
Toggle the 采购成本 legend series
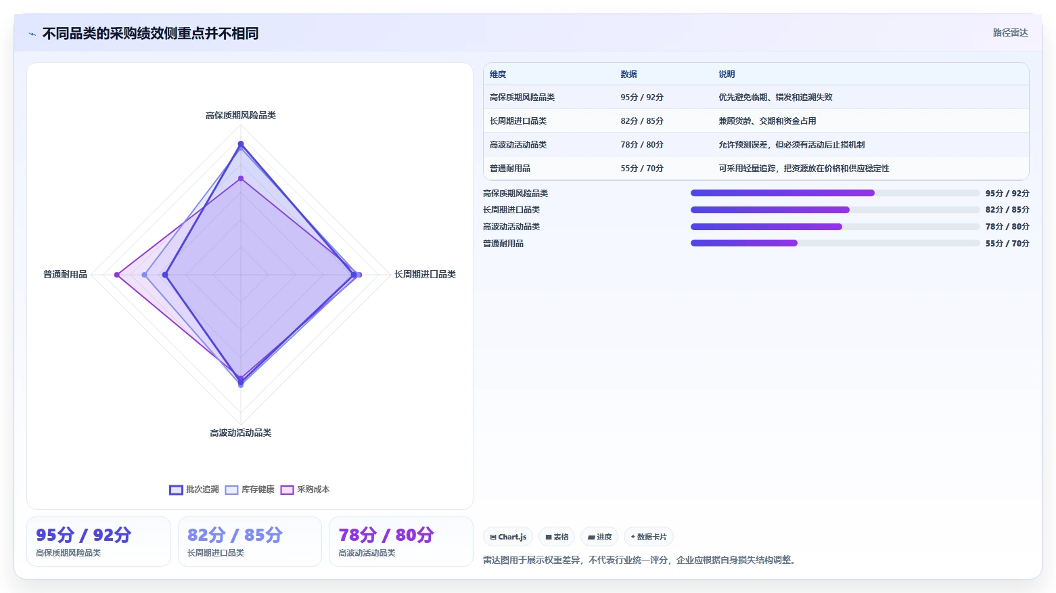pos(305,489)
